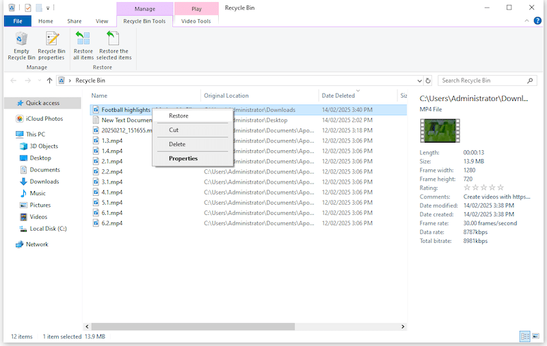Screen dimensions: 547x346
Task: Select the Recycle Bin Tools tab
Action: [x=144, y=21]
